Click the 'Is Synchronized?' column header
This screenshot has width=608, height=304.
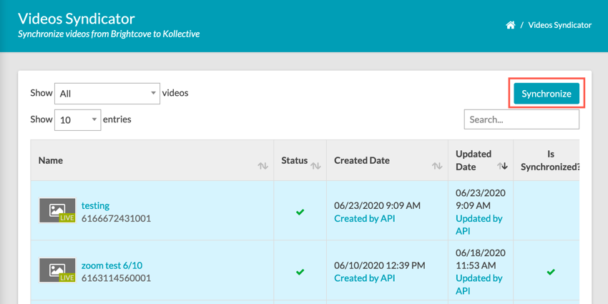tap(549, 160)
